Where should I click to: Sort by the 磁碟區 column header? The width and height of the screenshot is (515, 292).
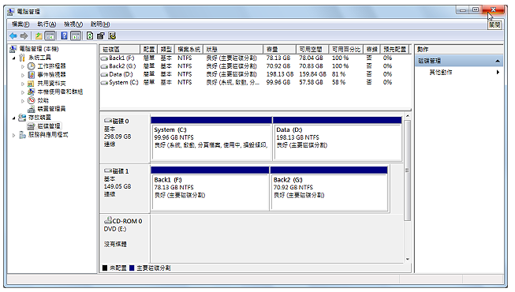[x=120, y=49]
